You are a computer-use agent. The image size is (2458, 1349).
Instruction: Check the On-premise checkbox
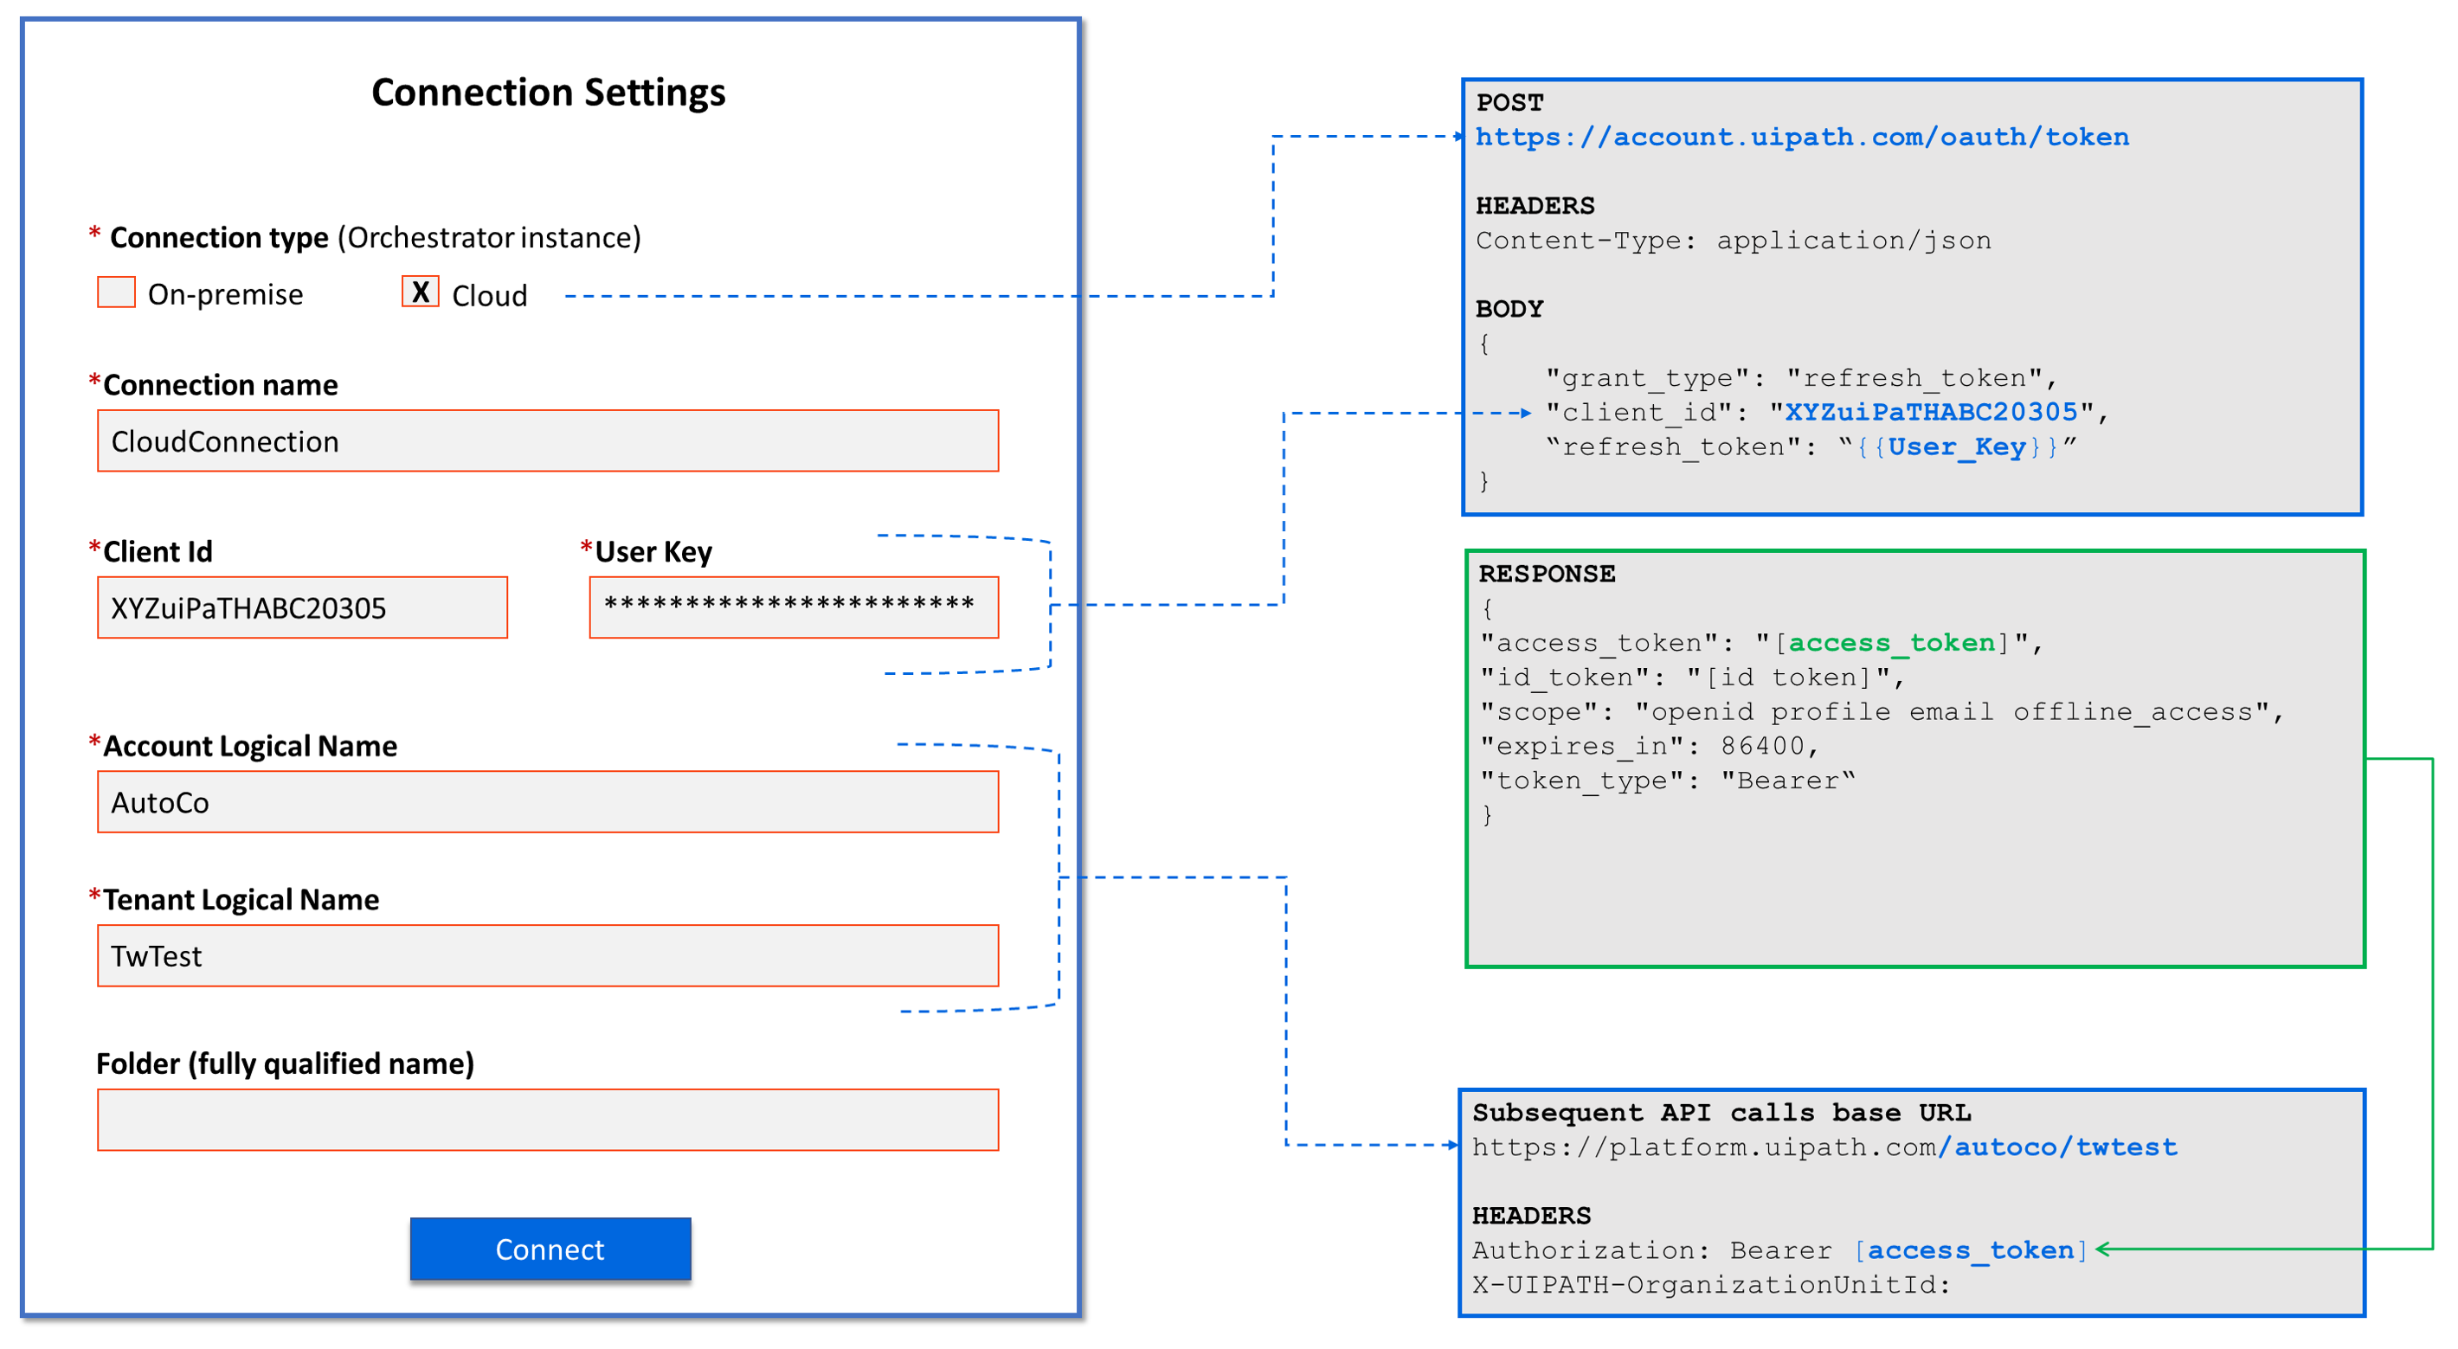(115, 292)
